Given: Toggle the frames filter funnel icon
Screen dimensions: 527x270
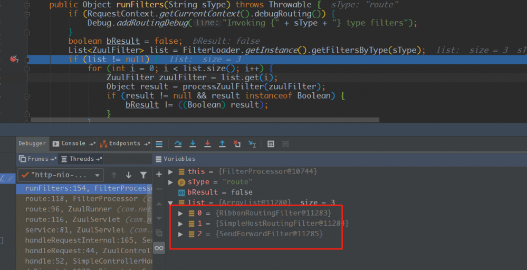Looking at the screenshot, I should (143, 175).
